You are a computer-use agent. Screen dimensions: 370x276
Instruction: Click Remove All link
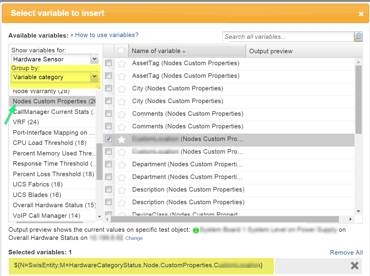(x=346, y=253)
